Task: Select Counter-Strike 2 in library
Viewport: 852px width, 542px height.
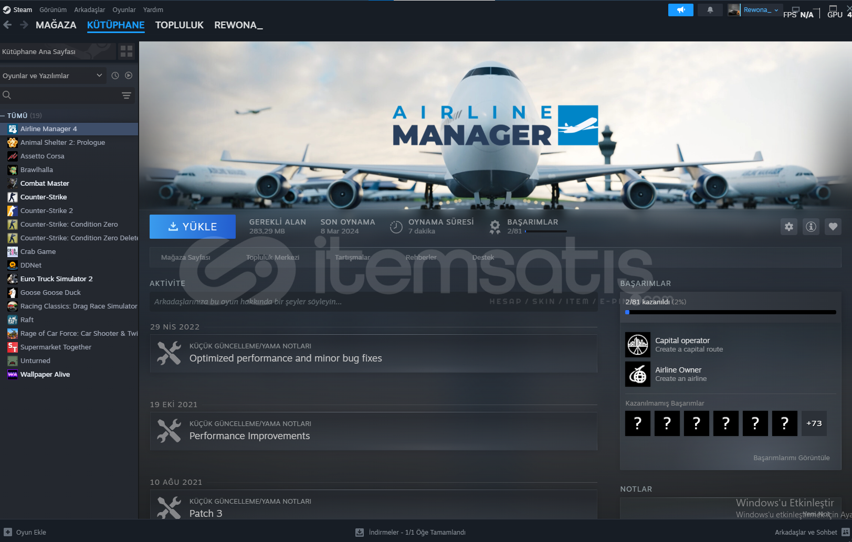Action: coord(69,210)
